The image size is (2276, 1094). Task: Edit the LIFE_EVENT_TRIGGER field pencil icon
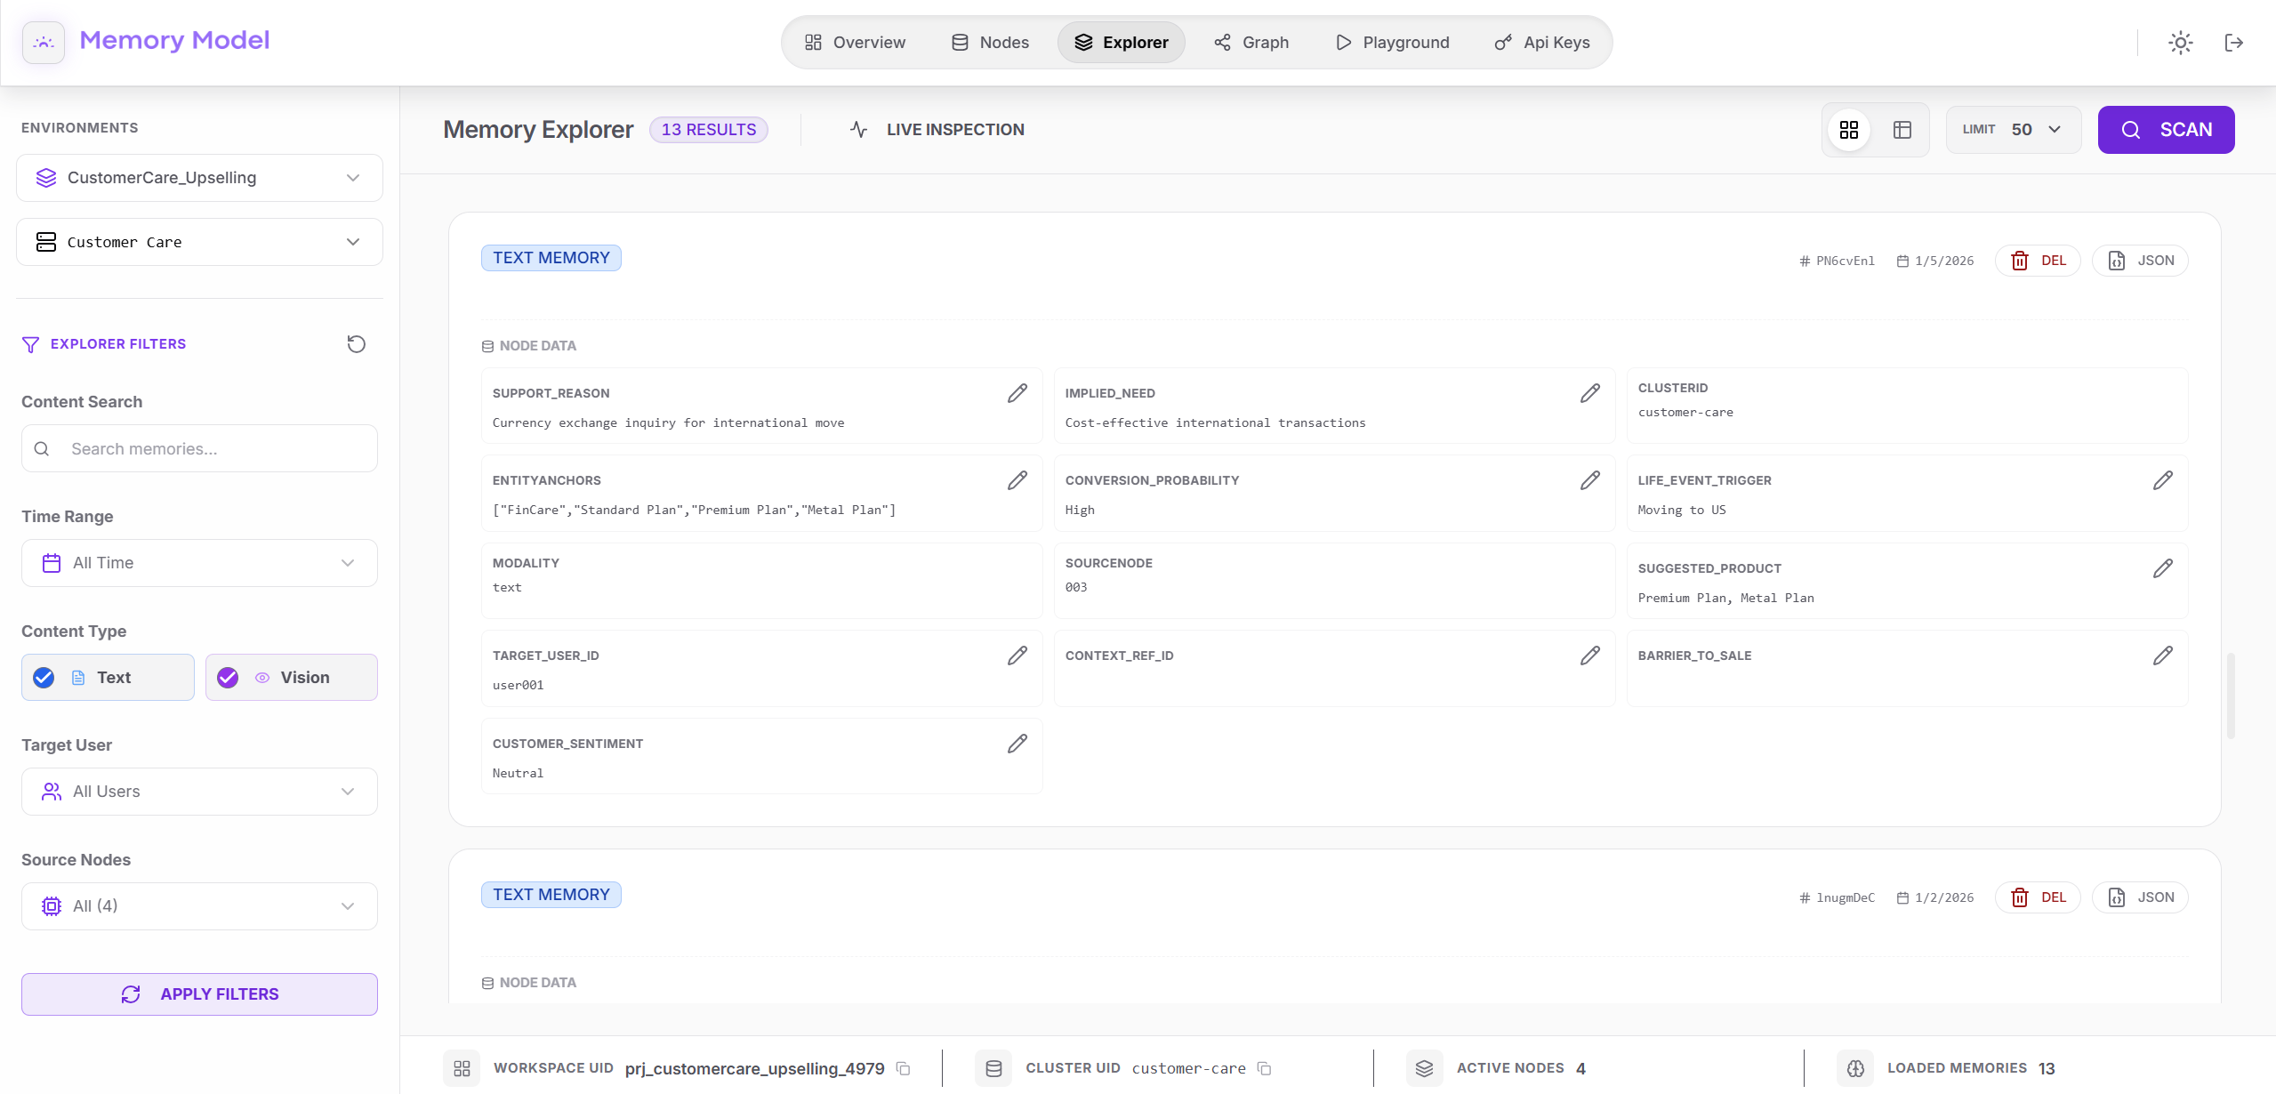(x=2162, y=480)
